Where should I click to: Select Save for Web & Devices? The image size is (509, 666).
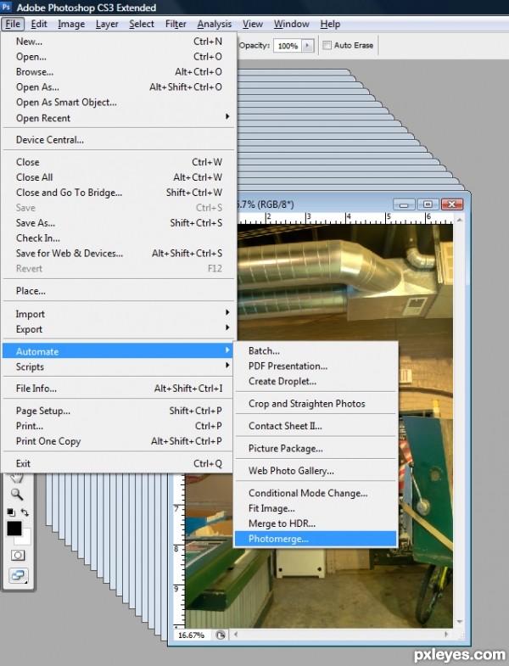pyautogui.click(x=118, y=253)
